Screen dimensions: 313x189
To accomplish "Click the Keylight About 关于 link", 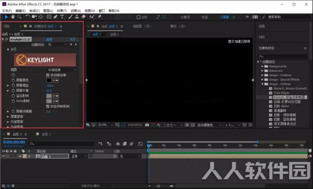I will point(74,40).
